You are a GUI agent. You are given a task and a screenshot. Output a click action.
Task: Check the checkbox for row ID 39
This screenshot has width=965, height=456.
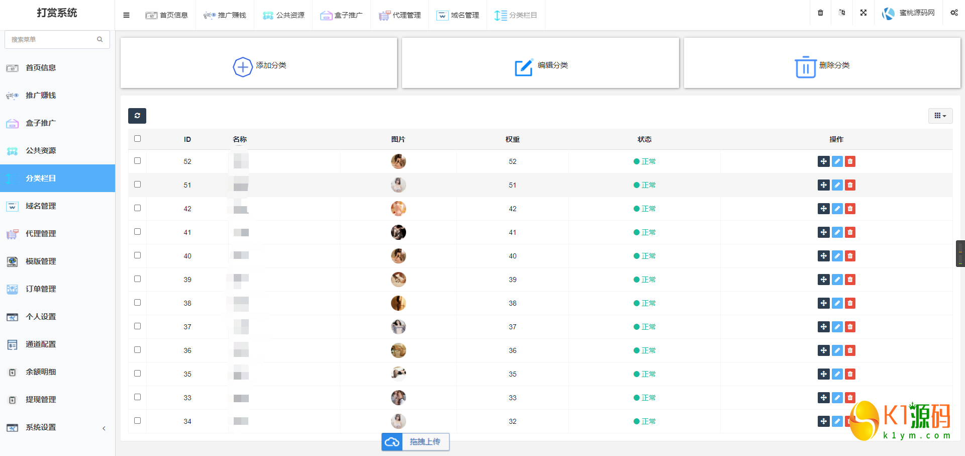(137, 279)
